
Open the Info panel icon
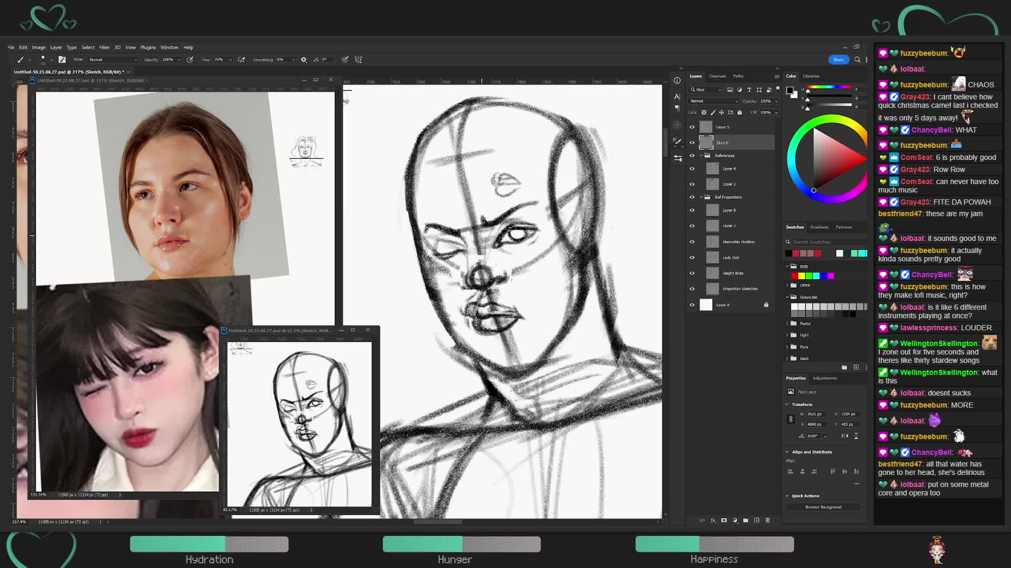[677, 80]
